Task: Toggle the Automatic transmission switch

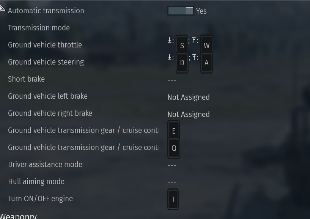Action: click(181, 11)
